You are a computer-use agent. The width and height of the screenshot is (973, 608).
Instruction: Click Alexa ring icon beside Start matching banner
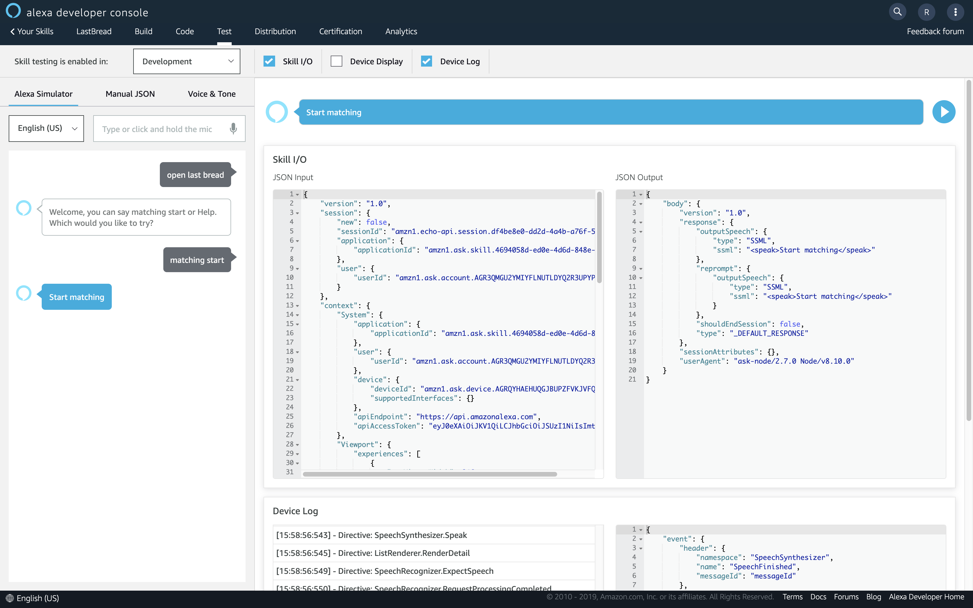[x=277, y=112]
